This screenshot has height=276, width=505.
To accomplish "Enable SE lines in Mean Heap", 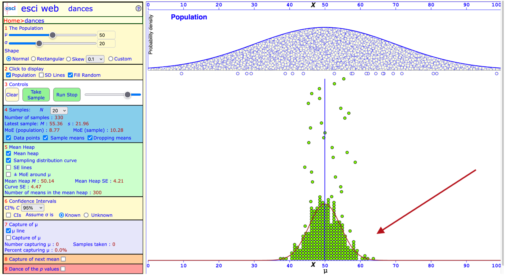I will [x=9, y=167].
